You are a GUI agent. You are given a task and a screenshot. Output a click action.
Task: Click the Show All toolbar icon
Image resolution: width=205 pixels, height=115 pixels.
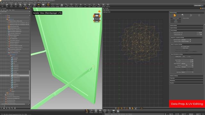click(x=76, y=5)
